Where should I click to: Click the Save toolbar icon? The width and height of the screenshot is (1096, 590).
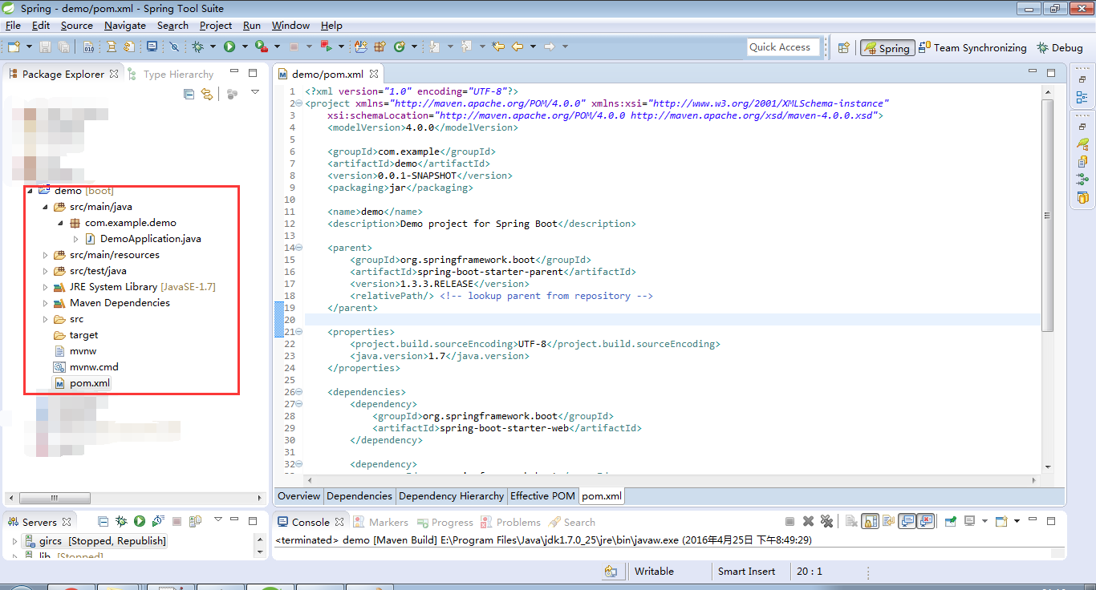(x=45, y=46)
